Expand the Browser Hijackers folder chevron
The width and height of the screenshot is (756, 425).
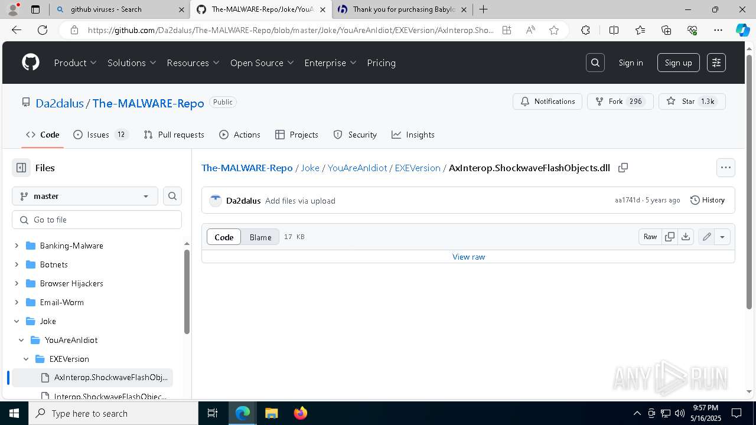click(17, 283)
